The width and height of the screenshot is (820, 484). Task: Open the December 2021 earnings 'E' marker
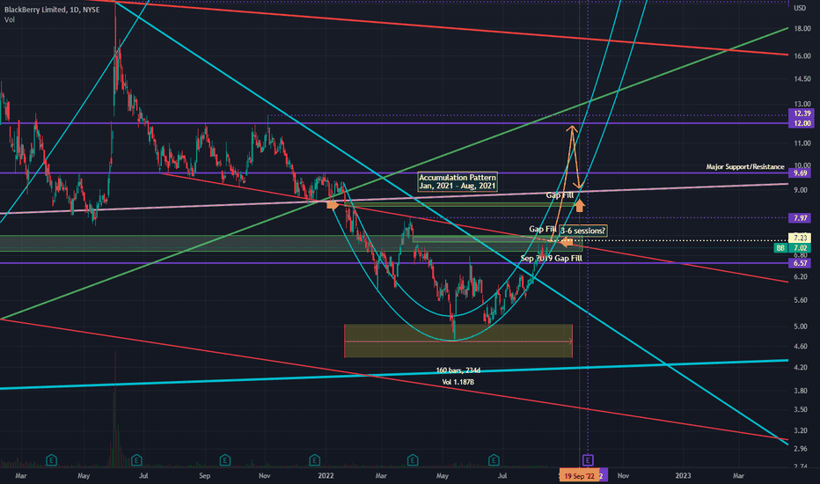(314, 460)
